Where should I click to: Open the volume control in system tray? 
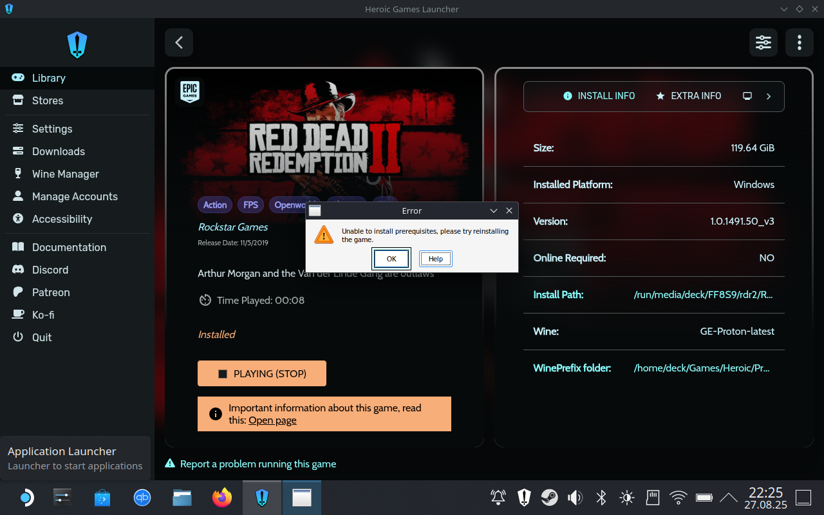(575, 498)
